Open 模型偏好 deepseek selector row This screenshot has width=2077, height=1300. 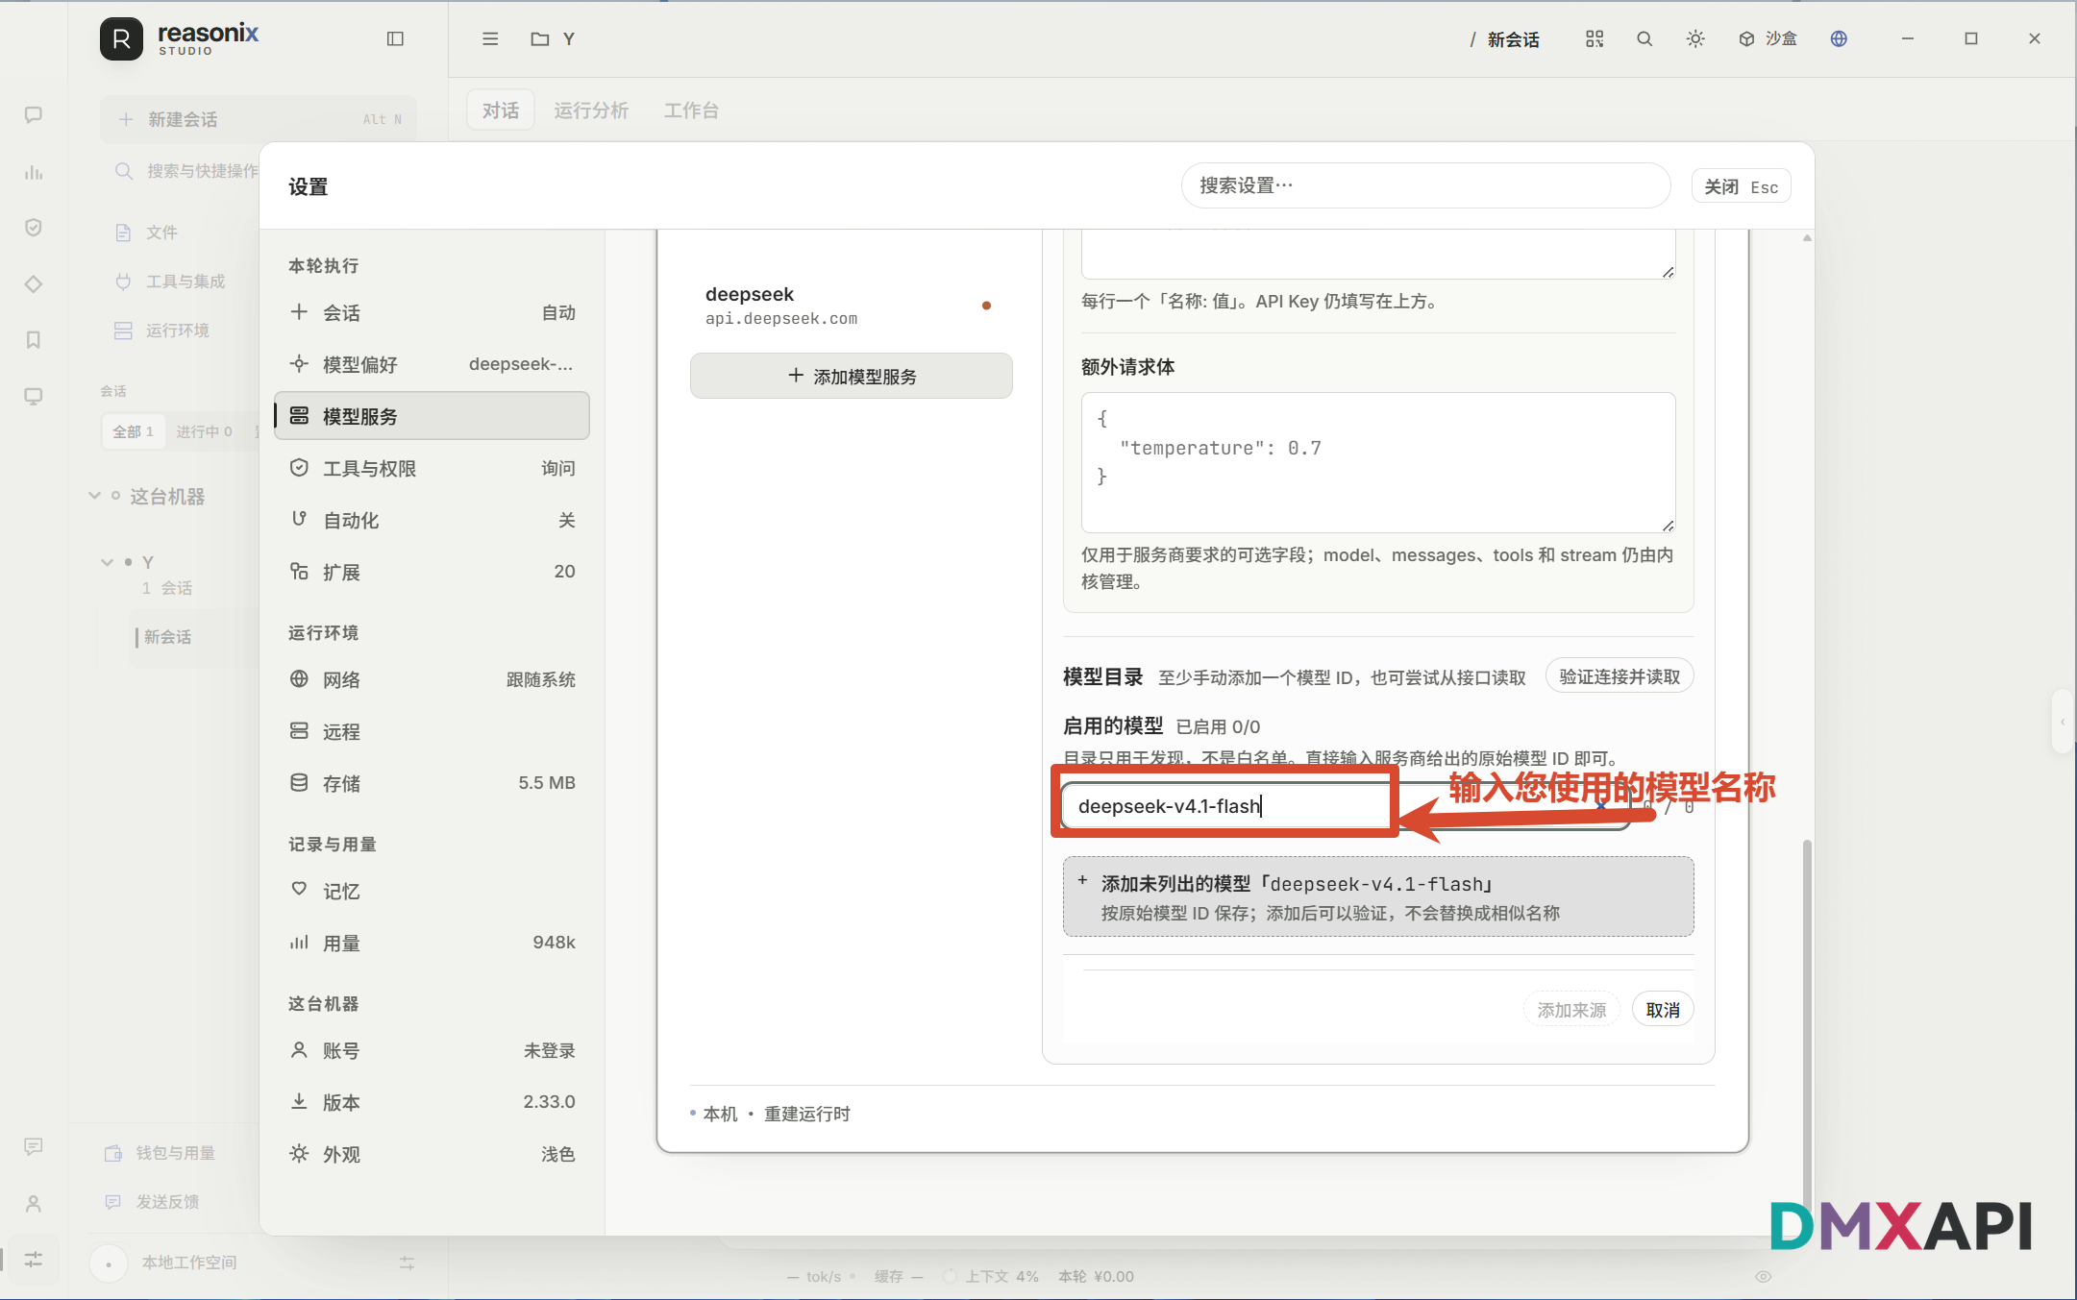(432, 364)
